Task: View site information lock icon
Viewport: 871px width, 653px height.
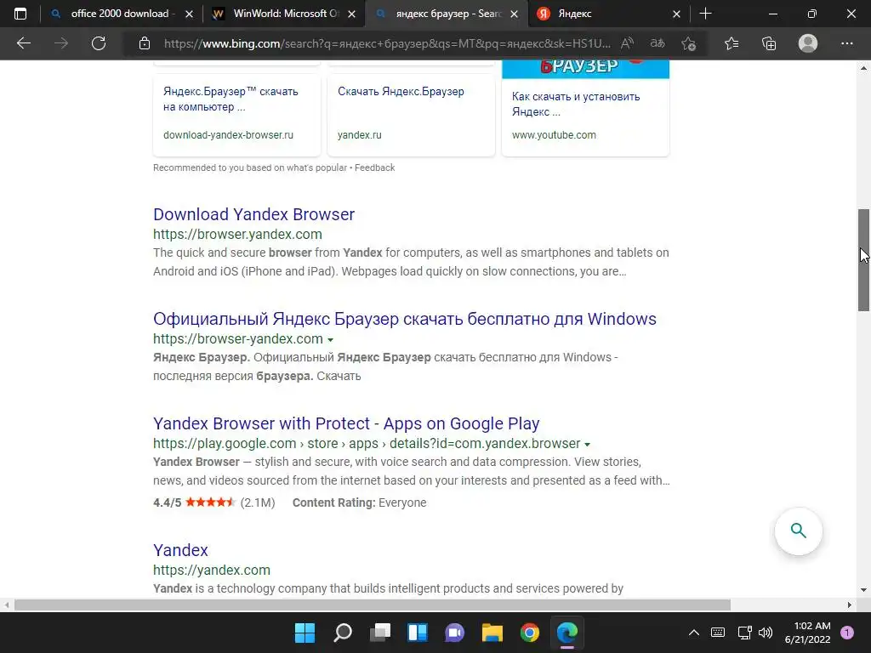Action: coord(145,43)
